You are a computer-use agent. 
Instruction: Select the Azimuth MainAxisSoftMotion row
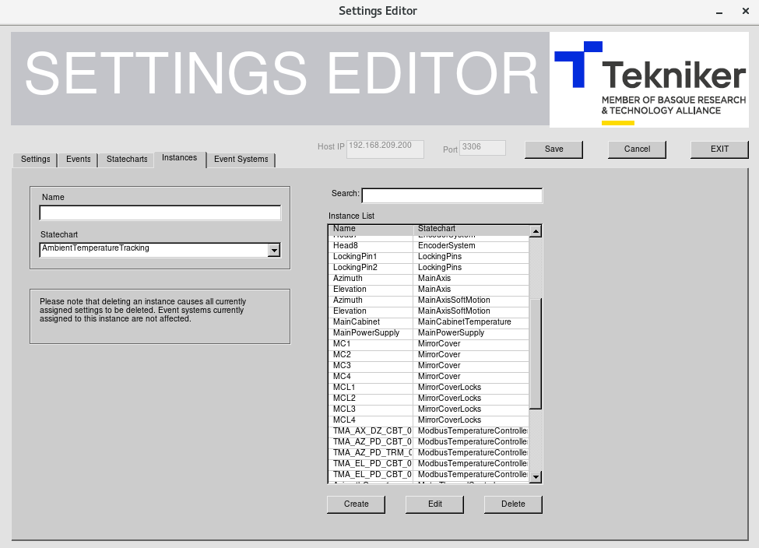(x=429, y=300)
